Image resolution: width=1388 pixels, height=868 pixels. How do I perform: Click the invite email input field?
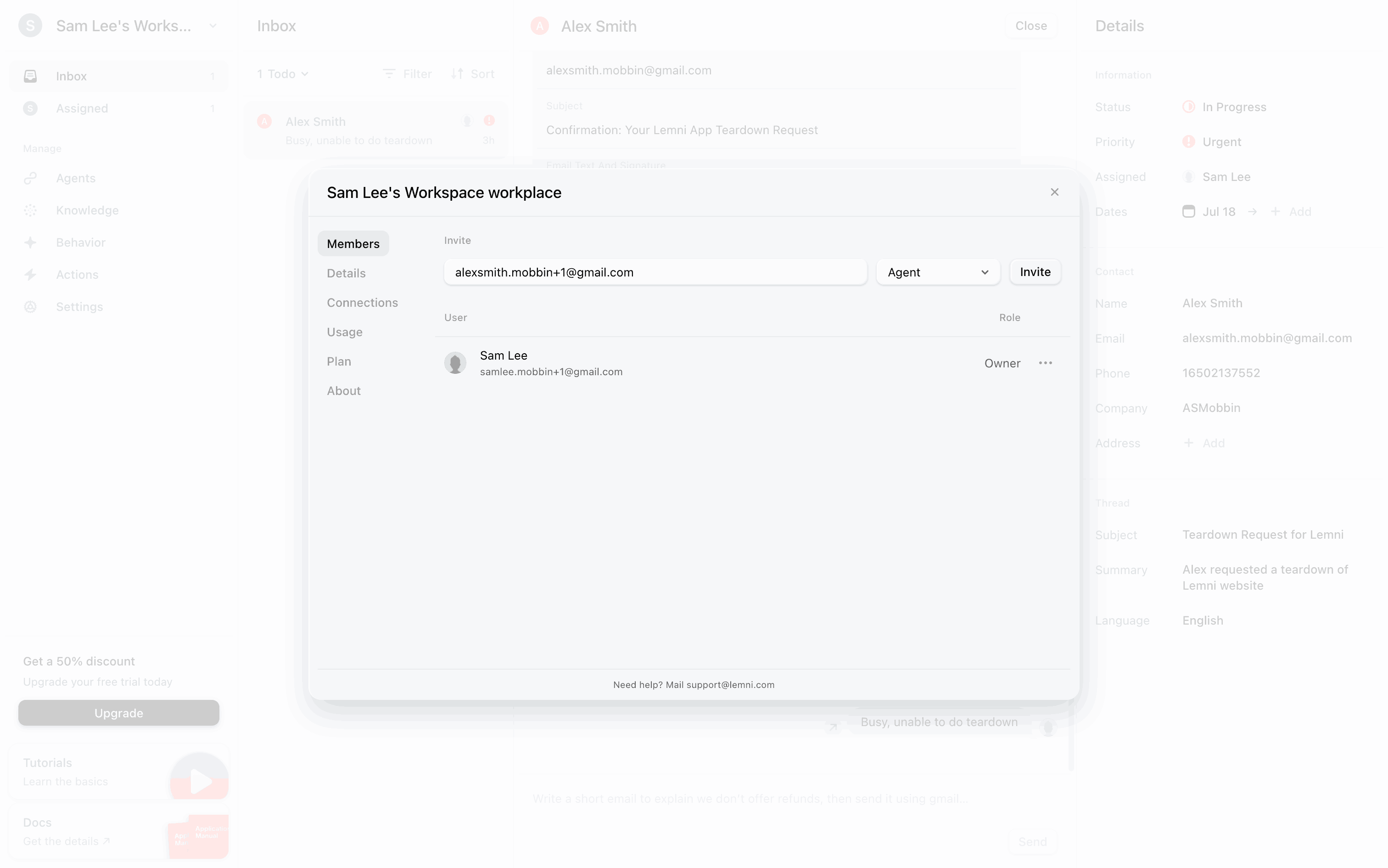pos(655,272)
